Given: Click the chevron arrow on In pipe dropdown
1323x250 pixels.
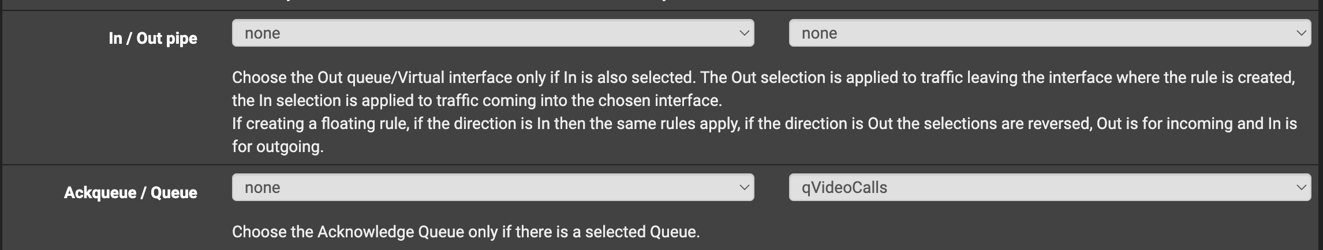Looking at the screenshot, I should (744, 33).
